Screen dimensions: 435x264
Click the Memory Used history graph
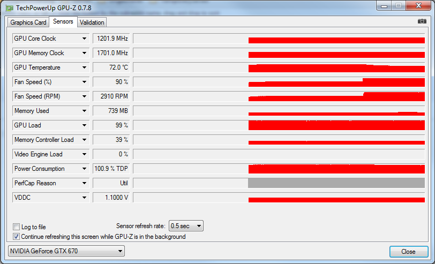[279, 111]
